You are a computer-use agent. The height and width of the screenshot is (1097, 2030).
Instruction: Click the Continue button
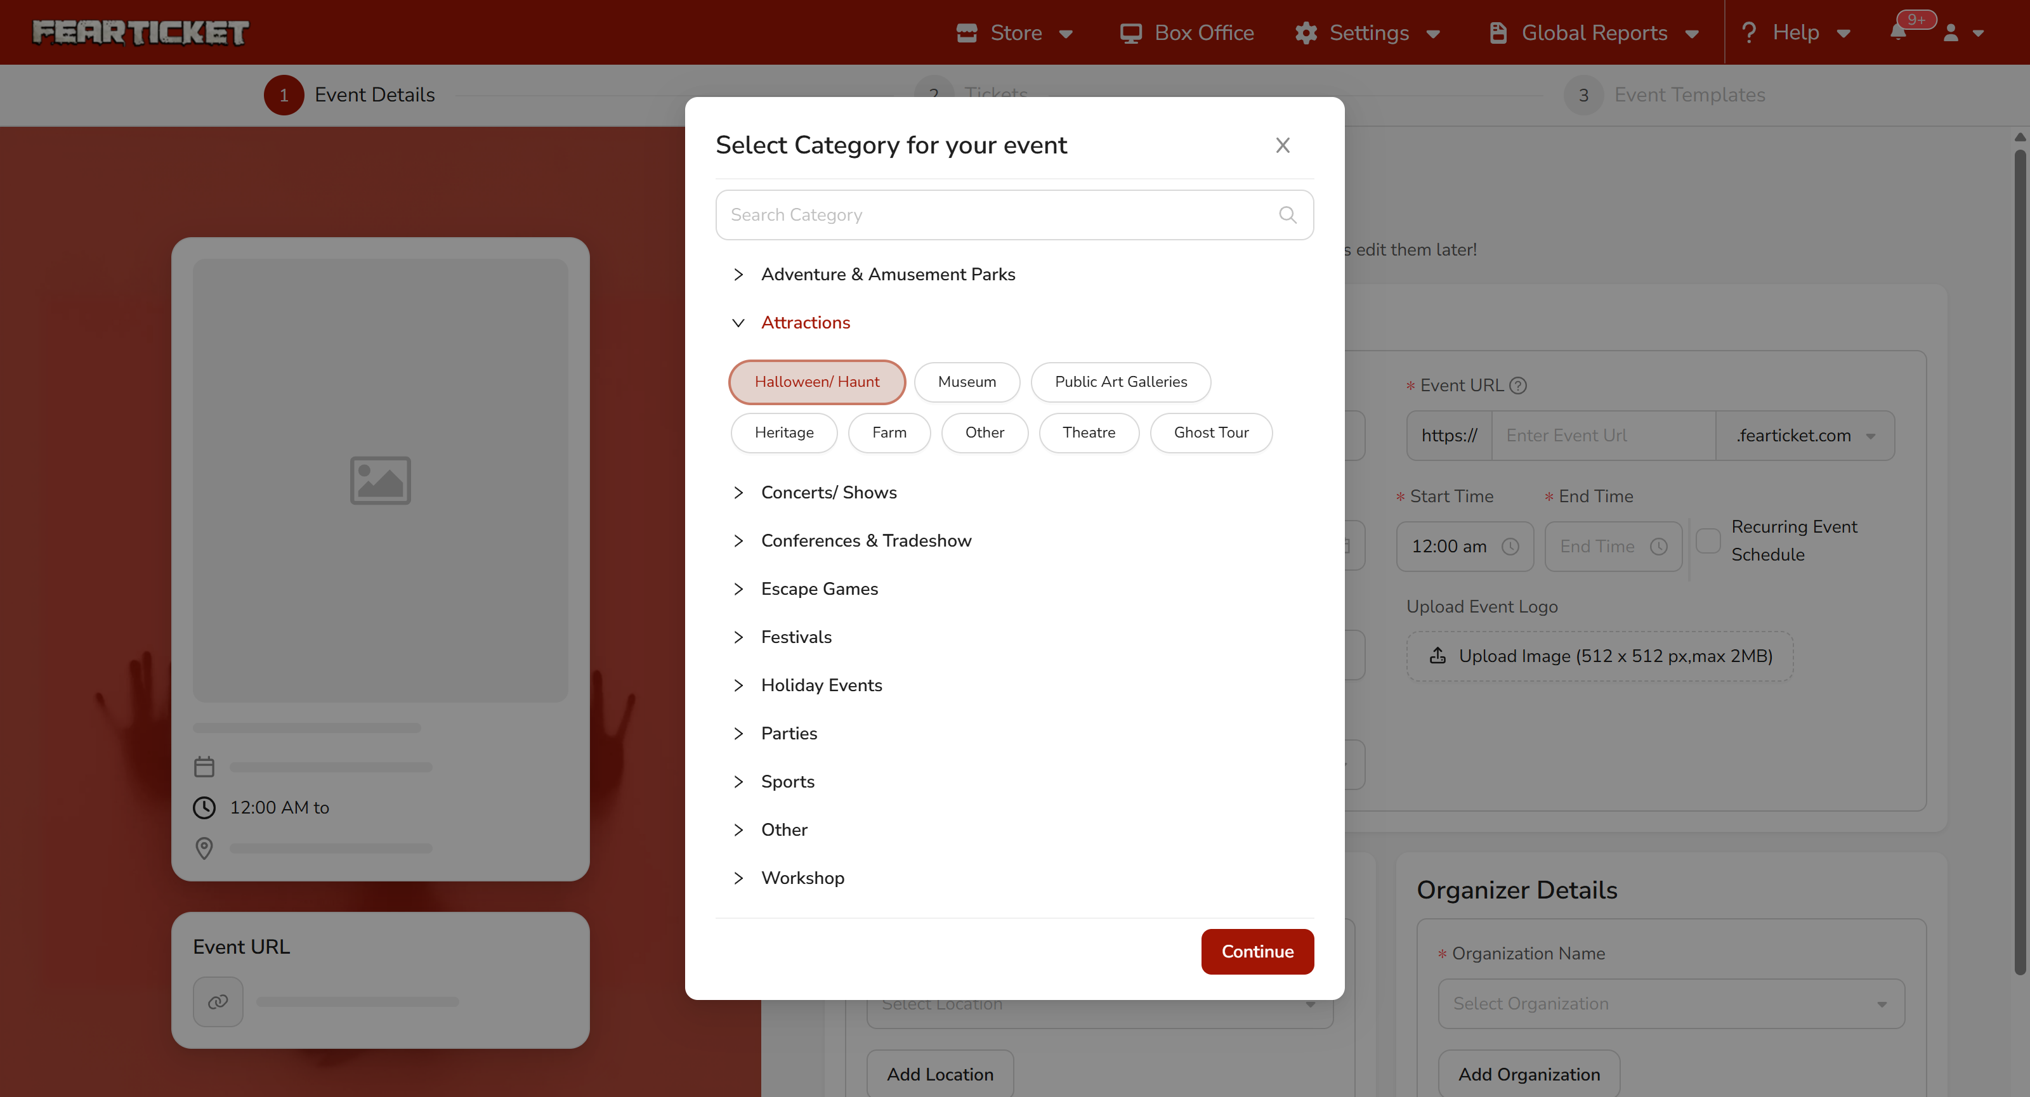coord(1257,951)
